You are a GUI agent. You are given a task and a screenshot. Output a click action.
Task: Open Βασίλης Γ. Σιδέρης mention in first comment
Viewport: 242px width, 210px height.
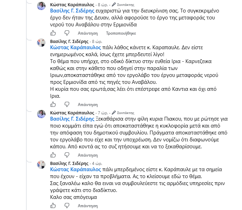tap(72, 11)
